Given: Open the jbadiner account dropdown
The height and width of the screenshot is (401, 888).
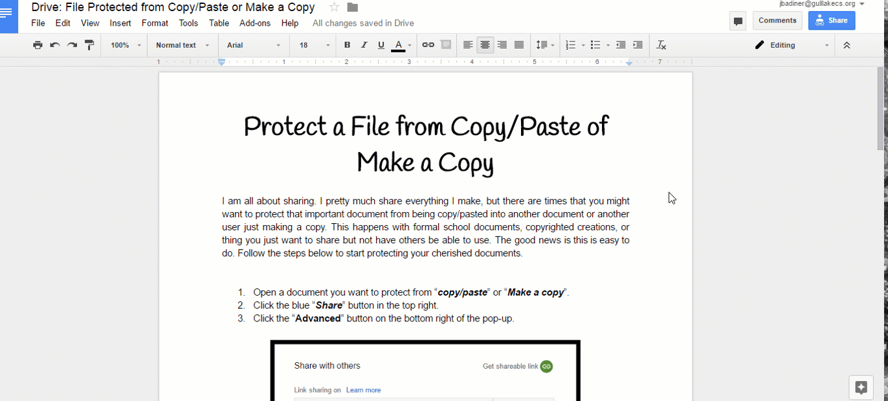Looking at the screenshot, I should [x=823, y=4].
